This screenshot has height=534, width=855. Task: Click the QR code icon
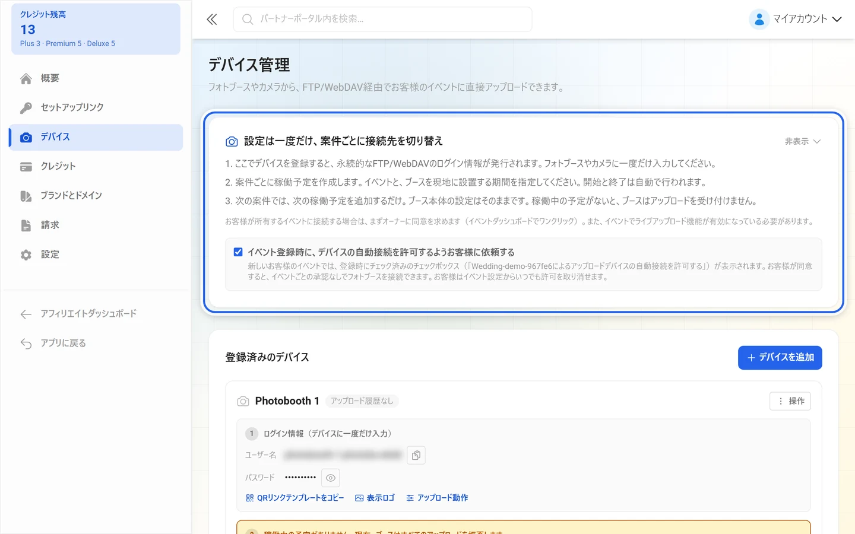(x=250, y=498)
